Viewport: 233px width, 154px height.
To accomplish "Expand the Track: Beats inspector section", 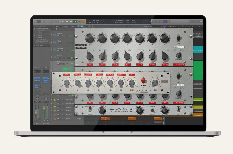I will [35, 45].
